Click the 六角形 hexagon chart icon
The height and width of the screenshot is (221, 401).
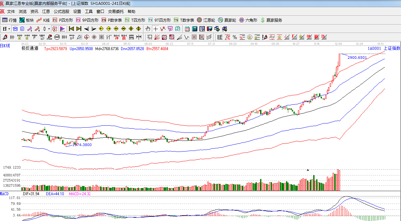248,20
